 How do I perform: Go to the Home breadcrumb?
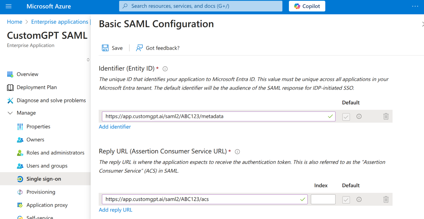15,22
